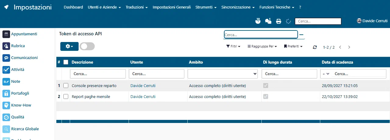Click the Know-How head icon
The width and height of the screenshot is (390, 140).
tap(6, 105)
